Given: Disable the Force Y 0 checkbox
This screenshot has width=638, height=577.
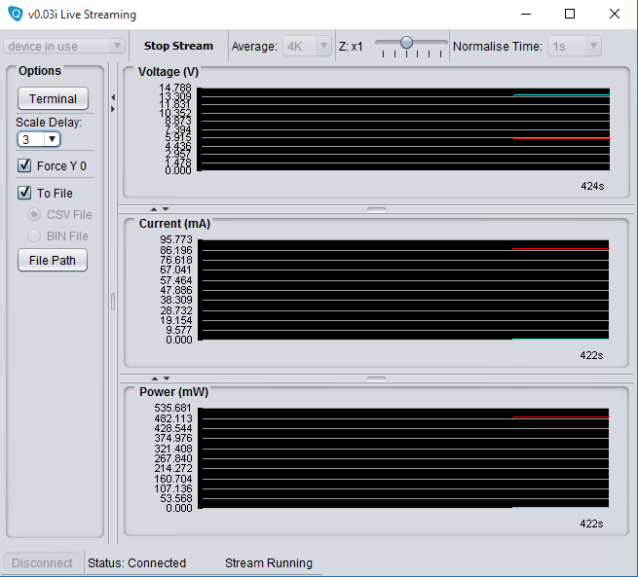Looking at the screenshot, I should click(x=25, y=166).
